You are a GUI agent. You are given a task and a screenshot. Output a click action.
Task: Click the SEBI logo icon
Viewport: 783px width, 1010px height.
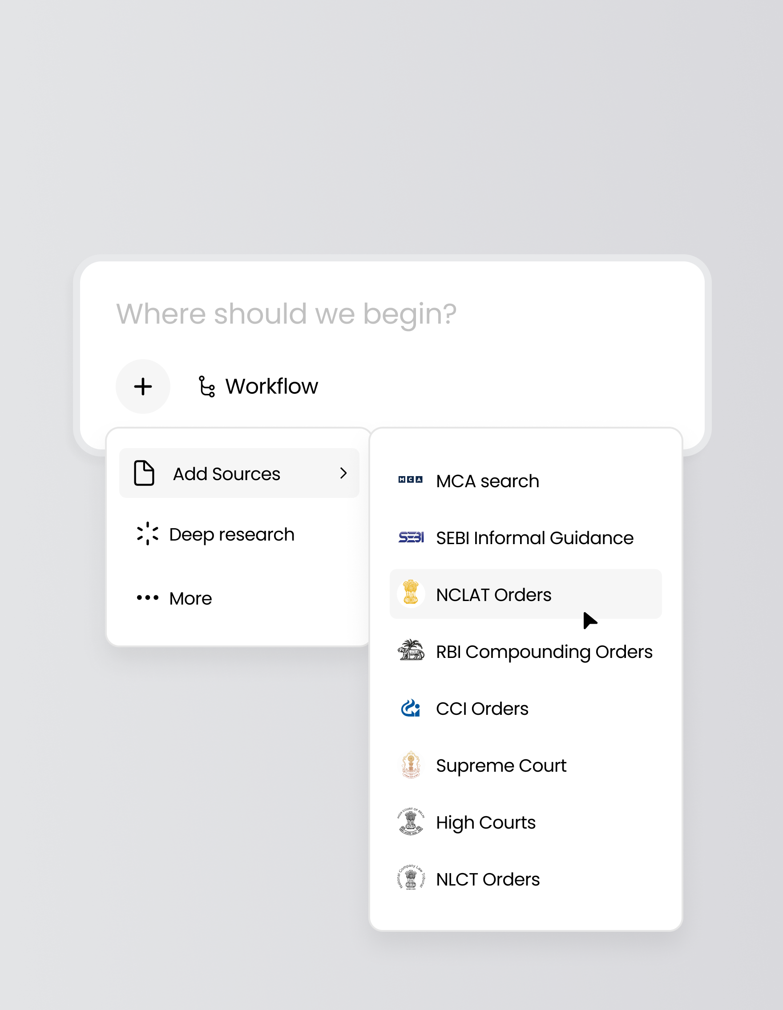(411, 537)
